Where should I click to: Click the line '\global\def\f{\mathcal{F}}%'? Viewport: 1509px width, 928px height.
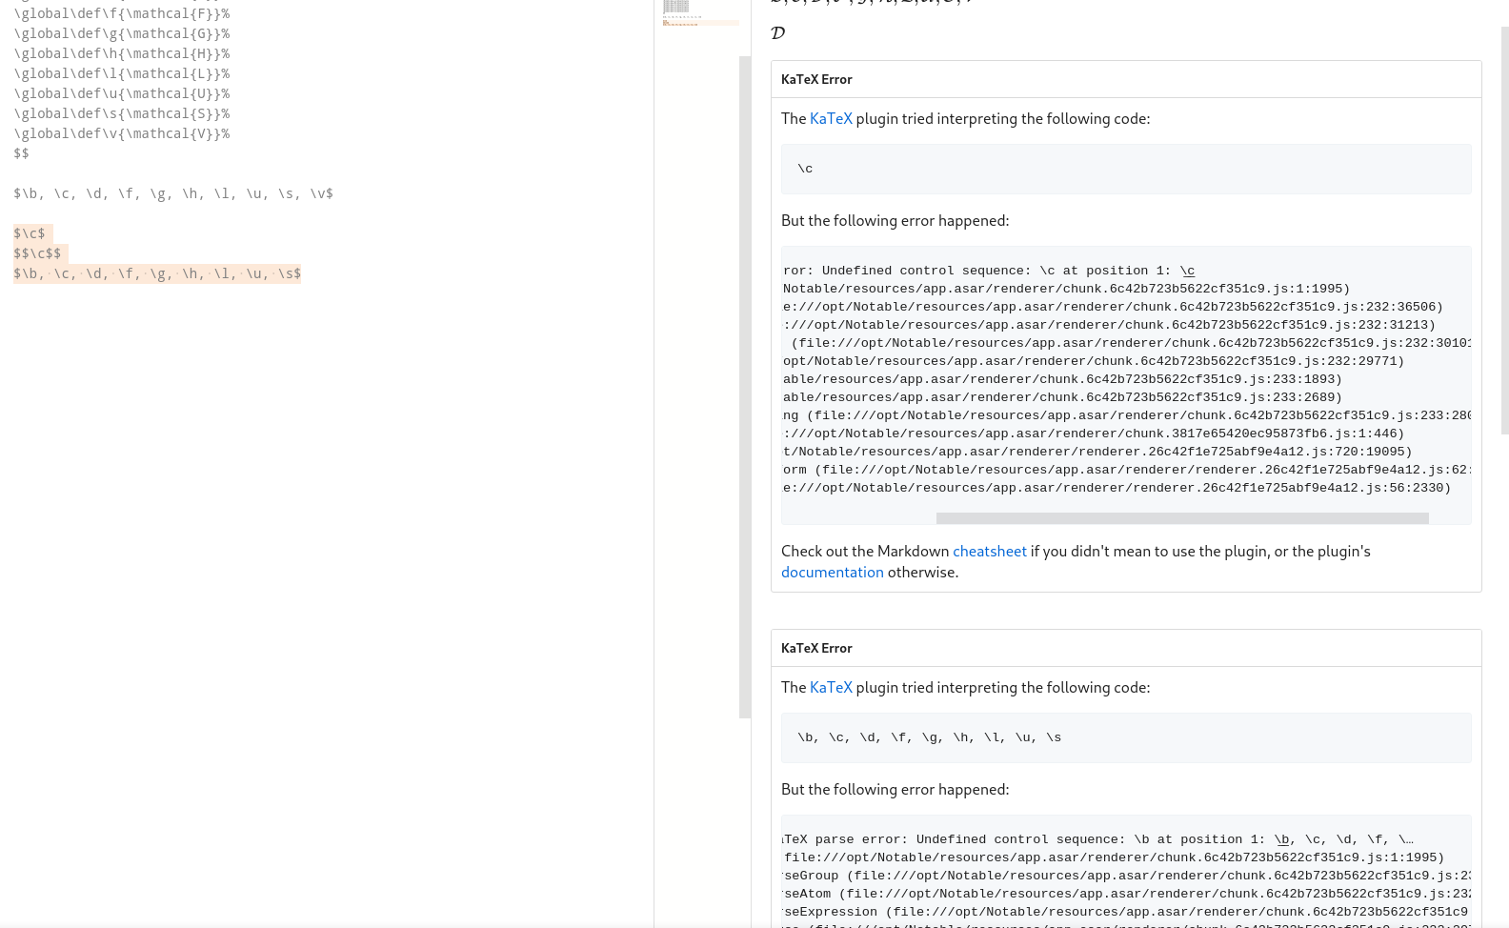coord(122,13)
